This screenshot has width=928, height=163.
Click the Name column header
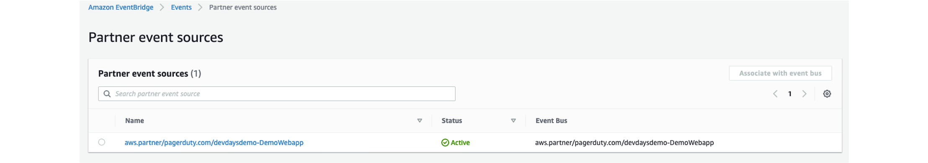pyautogui.click(x=134, y=120)
